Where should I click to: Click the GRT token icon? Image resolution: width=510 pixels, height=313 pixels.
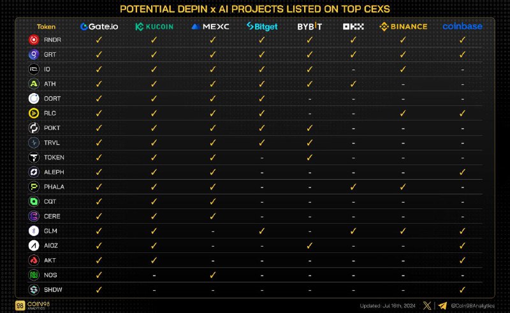34,54
